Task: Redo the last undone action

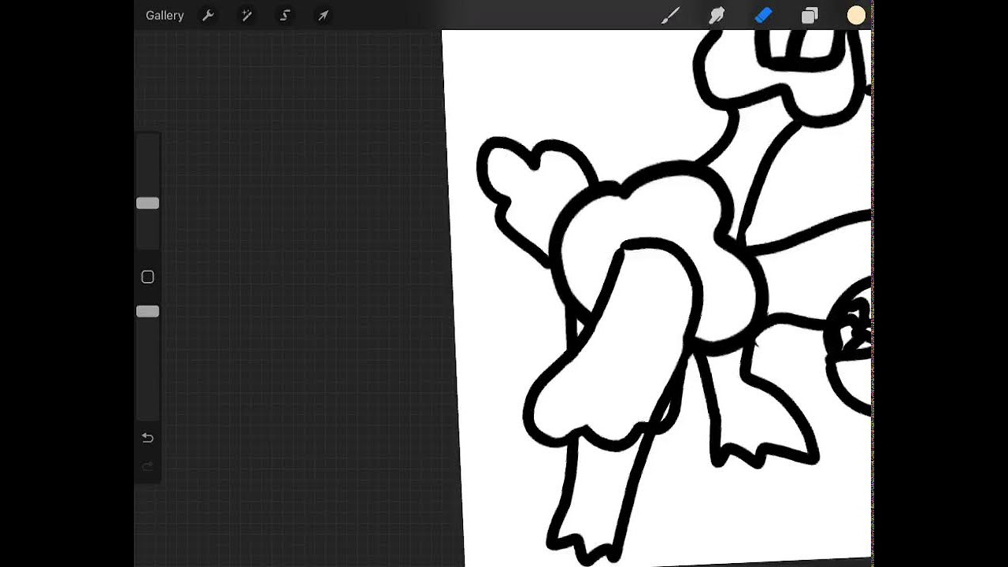Action: click(147, 467)
